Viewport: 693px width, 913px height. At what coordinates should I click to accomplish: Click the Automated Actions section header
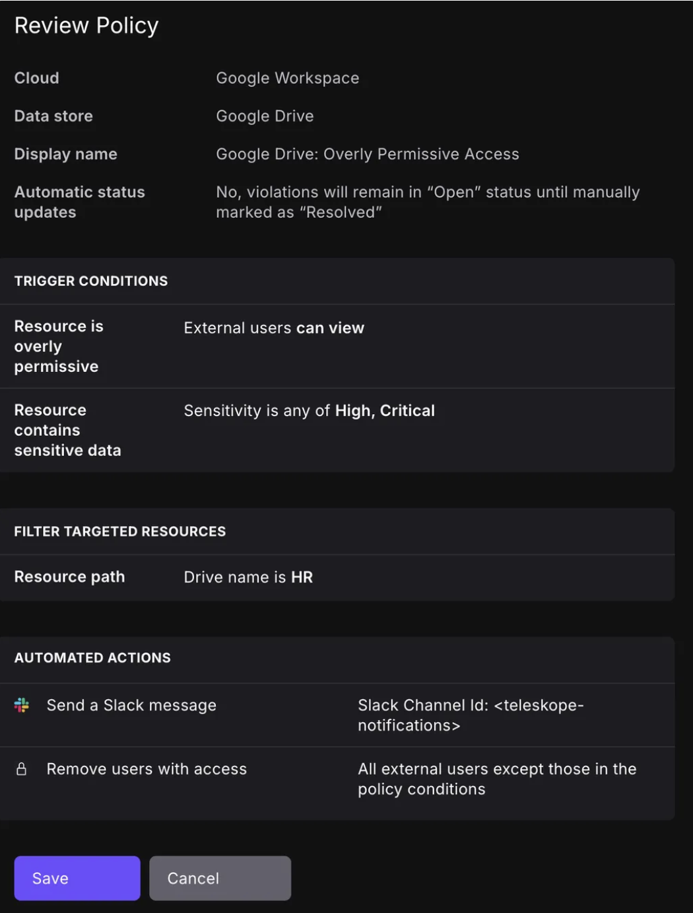click(92, 657)
